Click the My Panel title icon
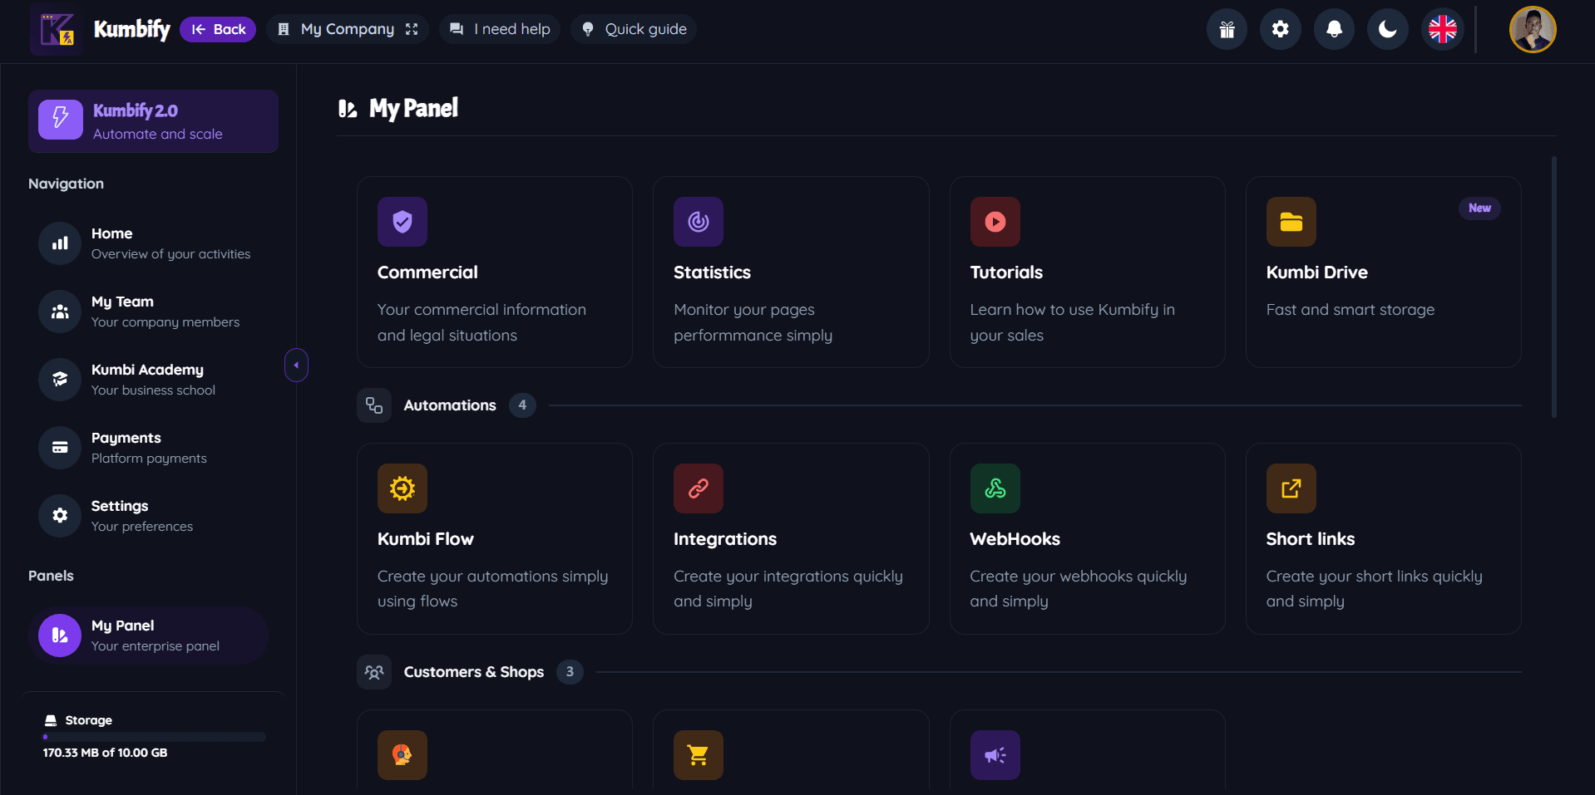Viewport: 1595px width, 795px height. pyautogui.click(x=348, y=109)
